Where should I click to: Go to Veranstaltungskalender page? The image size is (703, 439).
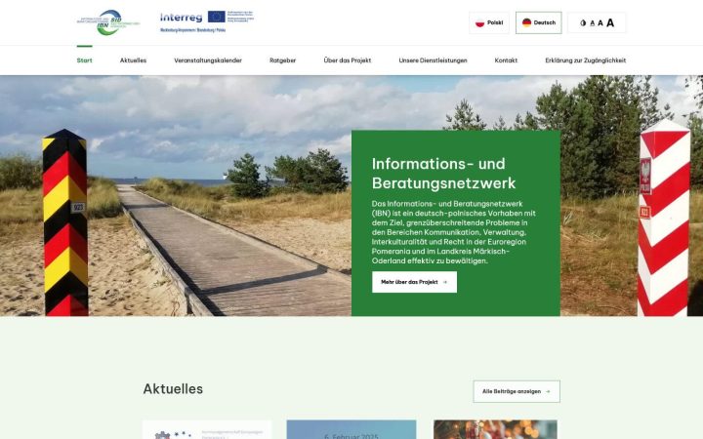point(208,60)
